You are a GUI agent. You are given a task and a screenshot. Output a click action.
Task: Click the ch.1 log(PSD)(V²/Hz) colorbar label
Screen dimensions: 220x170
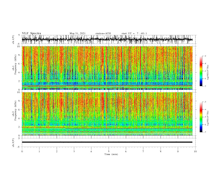[208, 72]
